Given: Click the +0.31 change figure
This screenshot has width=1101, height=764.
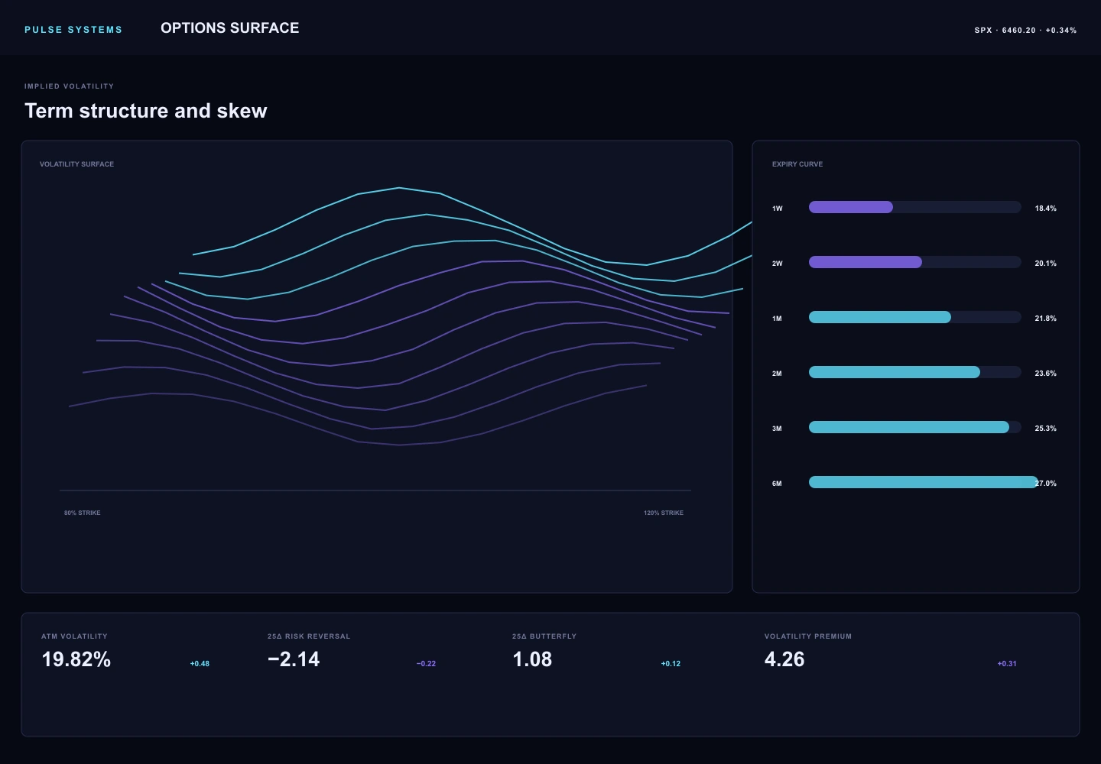Looking at the screenshot, I should click(1007, 664).
